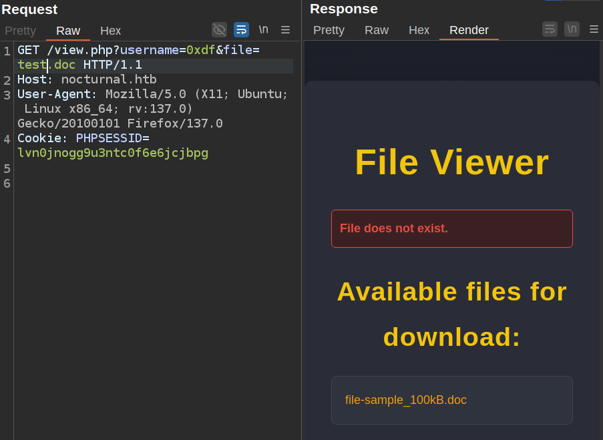Viewport: 603px width, 440px height.
Task: Download file-sample_100kB.doc link
Action: point(405,400)
